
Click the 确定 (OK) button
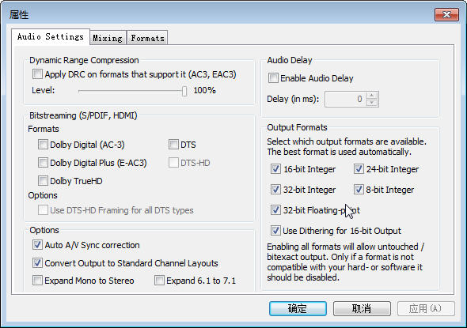tap(298, 309)
